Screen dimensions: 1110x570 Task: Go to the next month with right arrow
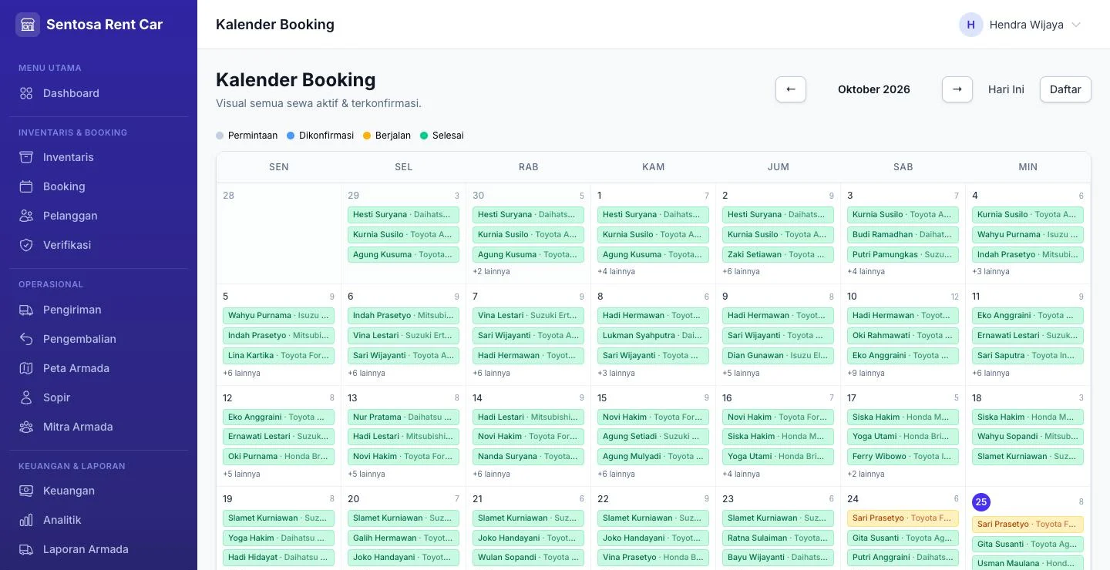(x=957, y=89)
